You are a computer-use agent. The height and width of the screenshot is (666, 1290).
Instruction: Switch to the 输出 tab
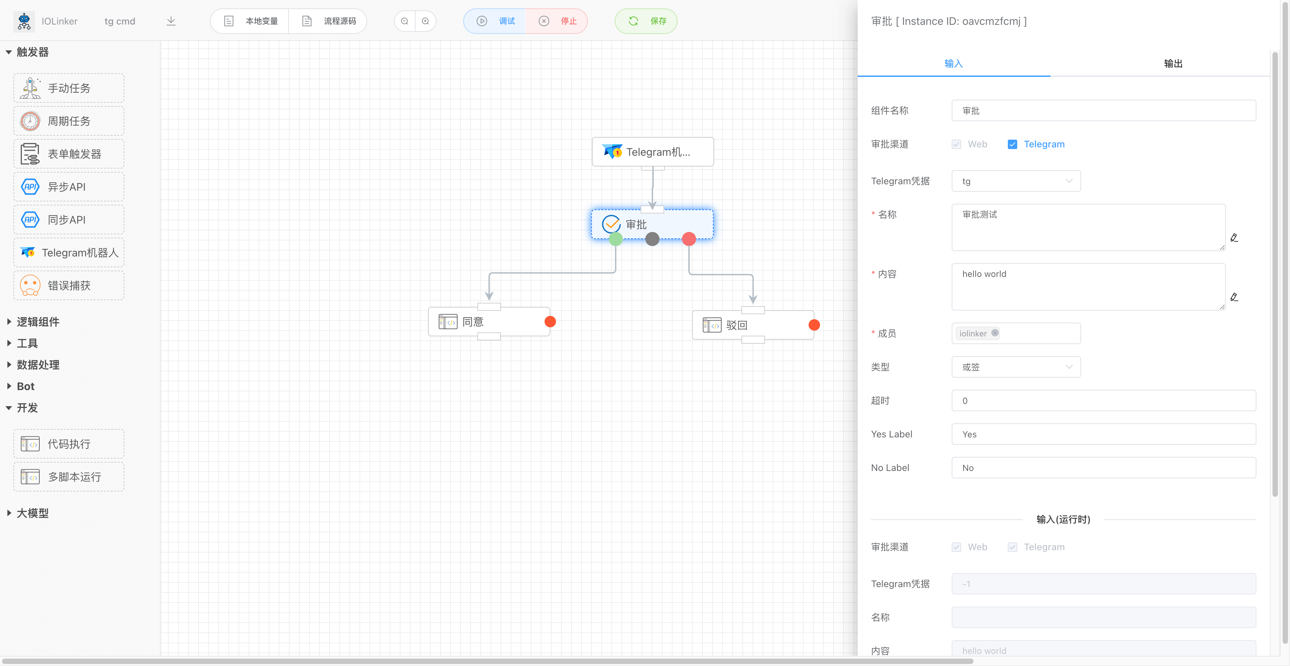[1172, 63]
